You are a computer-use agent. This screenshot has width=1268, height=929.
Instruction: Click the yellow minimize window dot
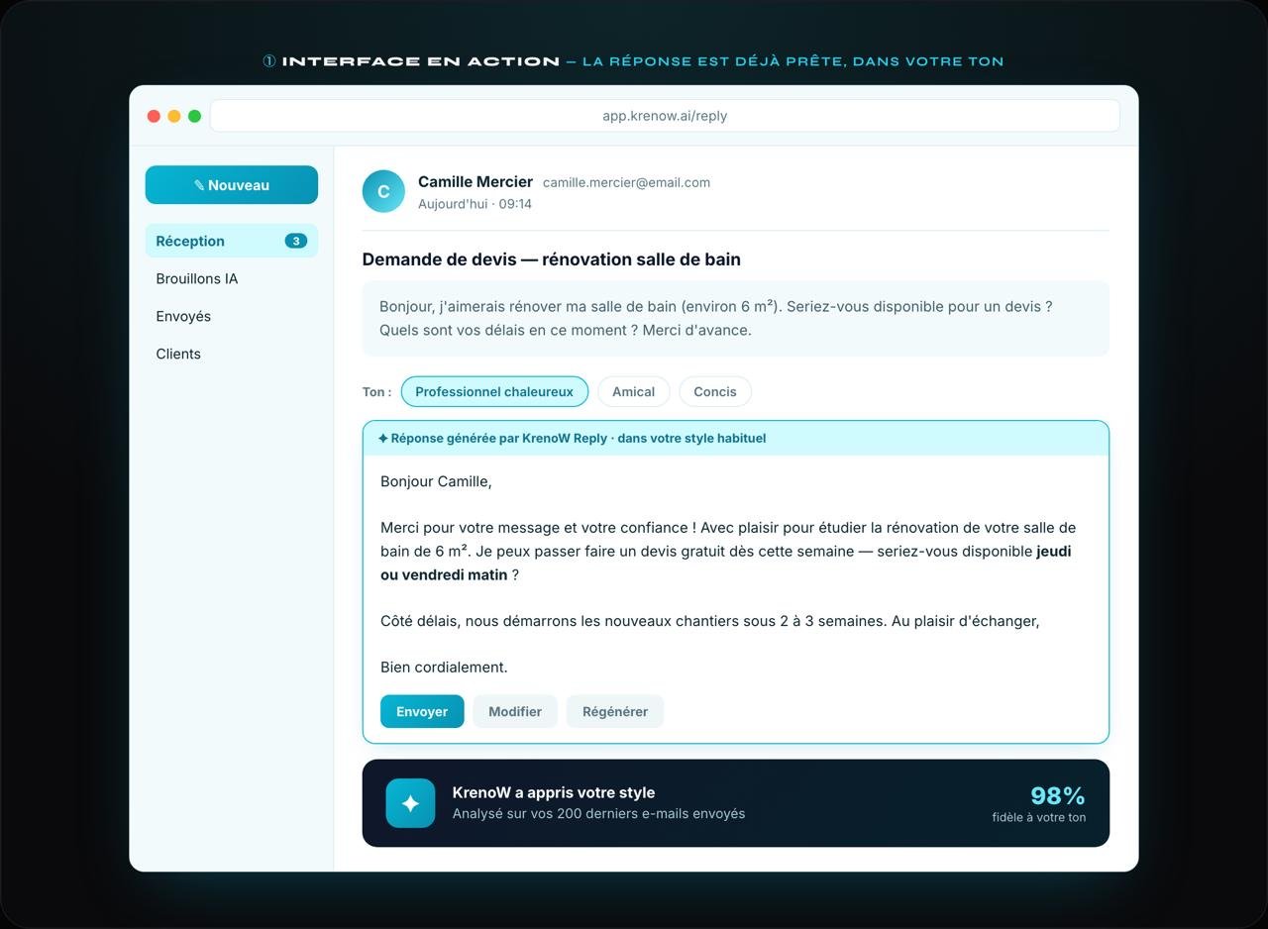(x=174, y=116)
